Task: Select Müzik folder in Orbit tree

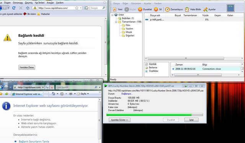Action: point(127,32)
